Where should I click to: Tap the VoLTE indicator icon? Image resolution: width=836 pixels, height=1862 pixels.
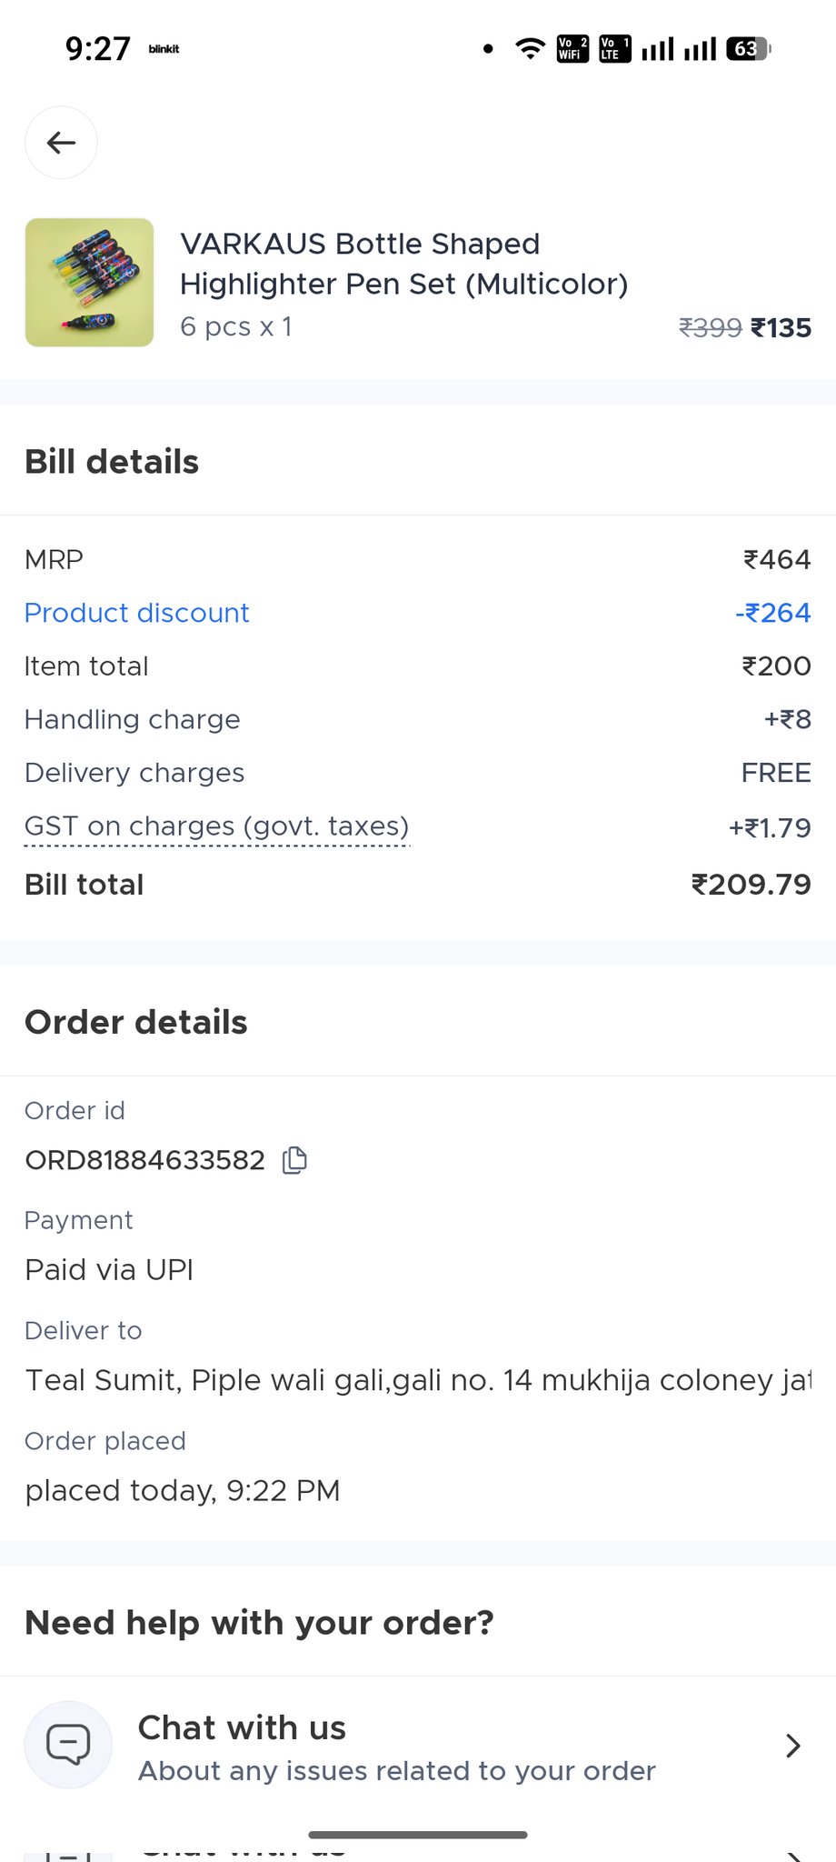click(614, 48)
